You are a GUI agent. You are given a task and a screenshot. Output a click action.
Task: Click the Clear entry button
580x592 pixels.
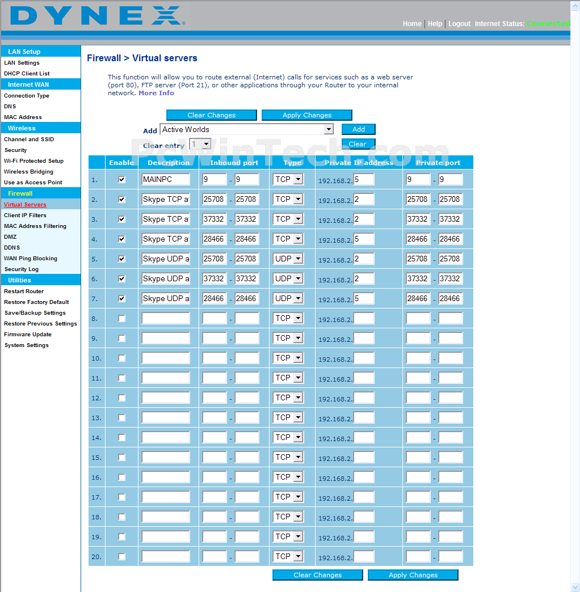(359, 144)
